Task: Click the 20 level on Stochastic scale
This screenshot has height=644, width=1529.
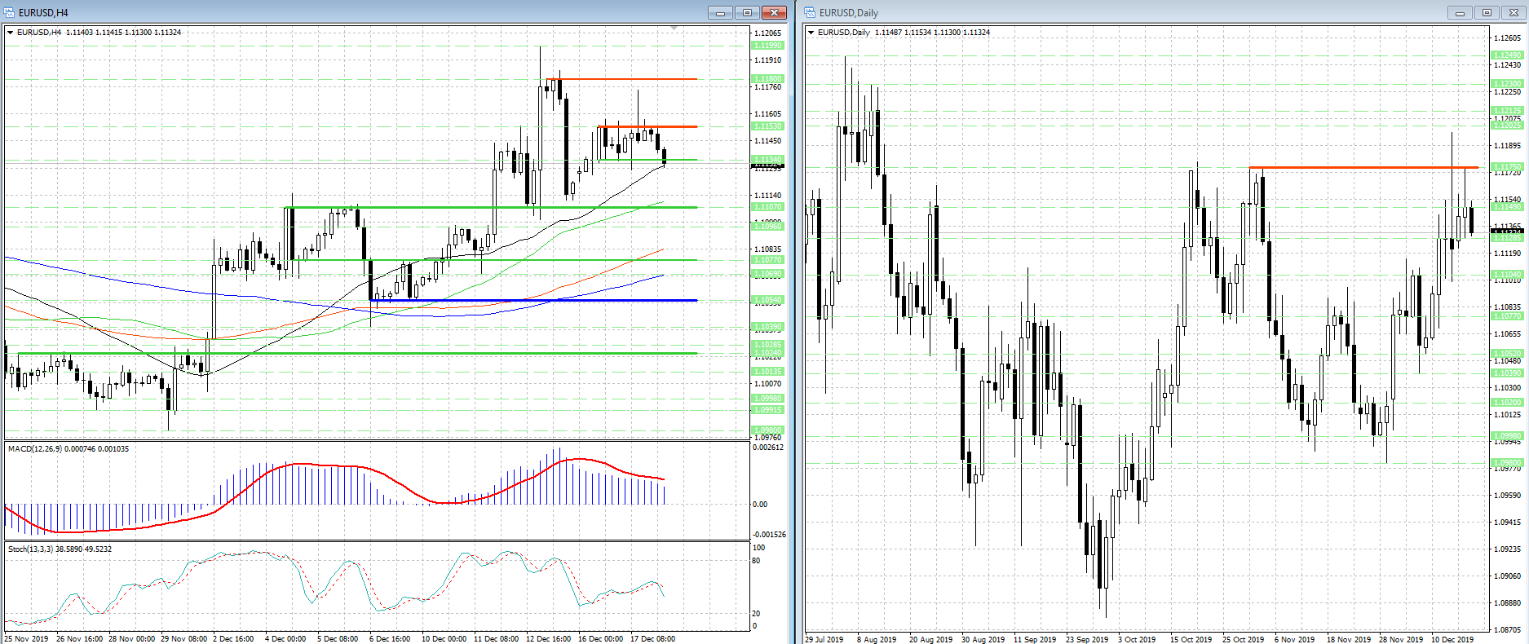Action: (x=756, y=614)
